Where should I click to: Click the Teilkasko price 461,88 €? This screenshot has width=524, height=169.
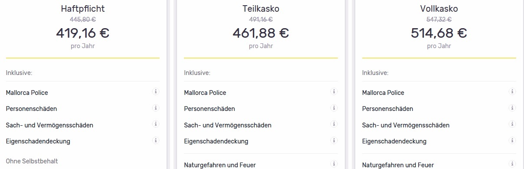[261, 33]
